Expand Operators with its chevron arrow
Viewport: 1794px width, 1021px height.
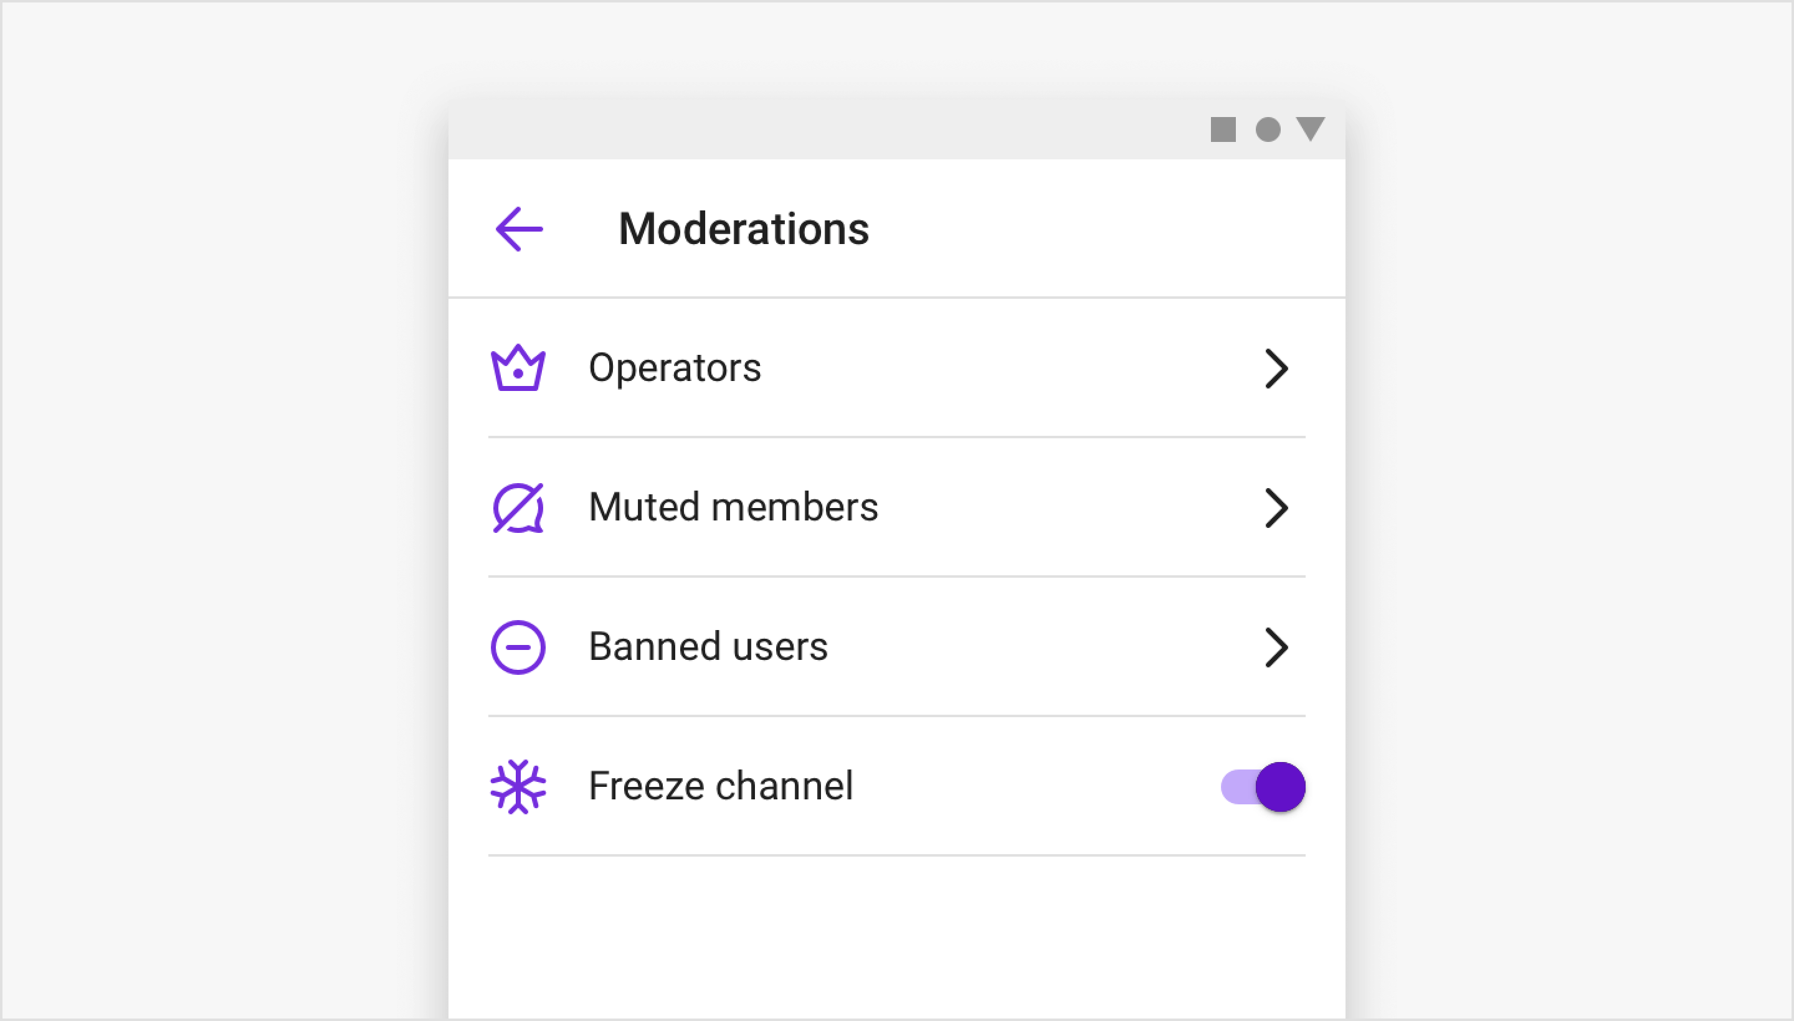pyautogui.click(x=1276, y=368)
